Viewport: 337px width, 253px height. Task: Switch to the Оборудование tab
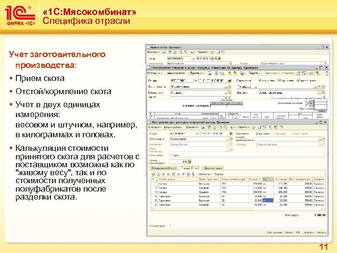pos(163,168)
